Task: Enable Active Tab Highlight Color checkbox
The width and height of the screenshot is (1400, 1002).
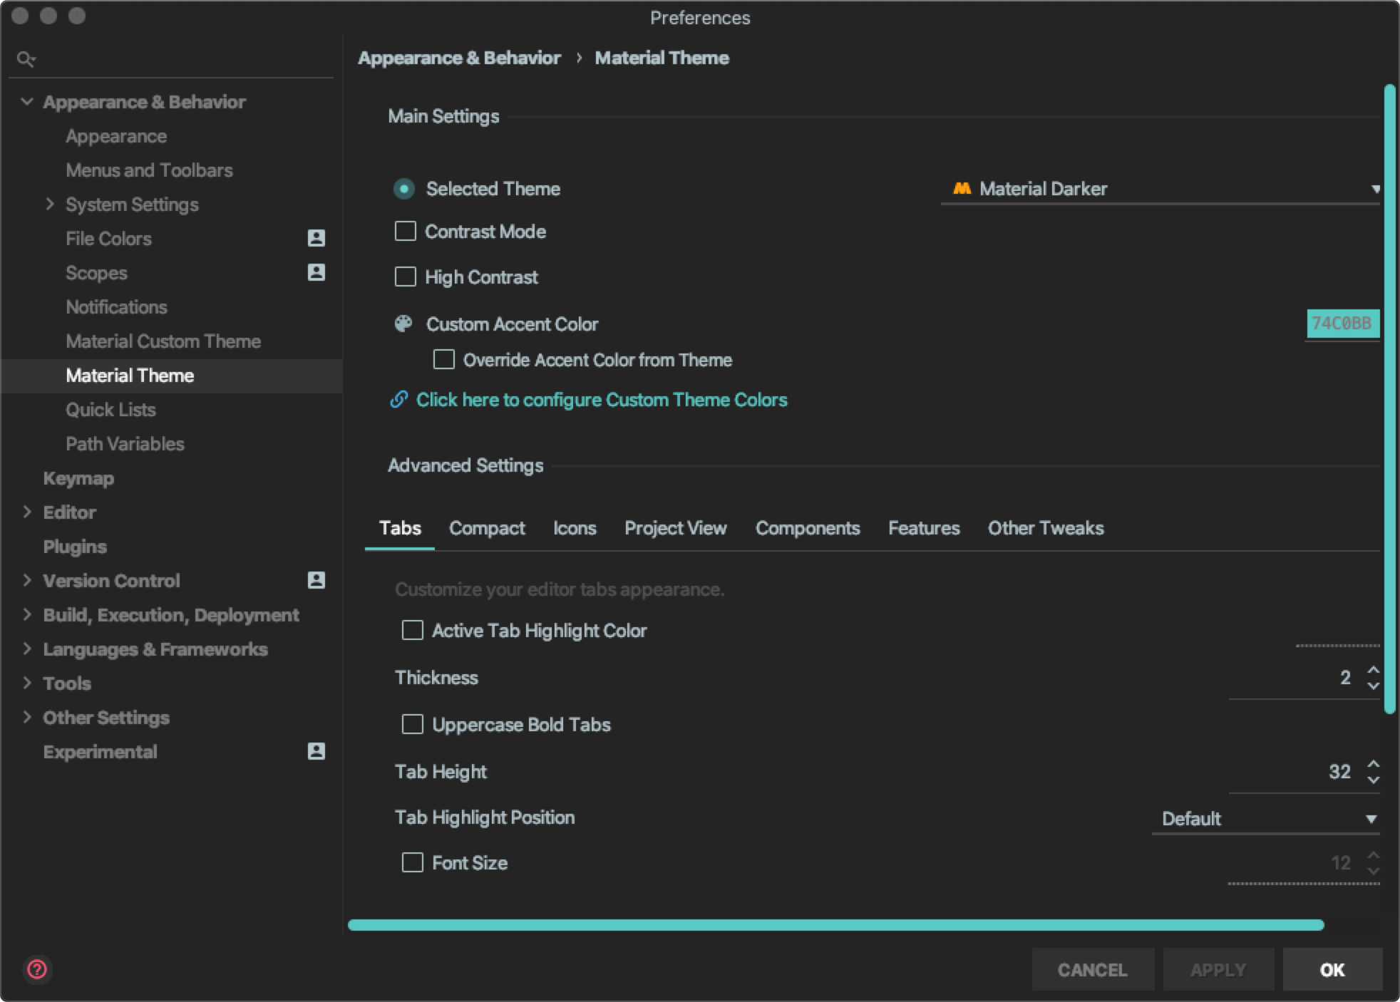Action: tap(413, 630)
